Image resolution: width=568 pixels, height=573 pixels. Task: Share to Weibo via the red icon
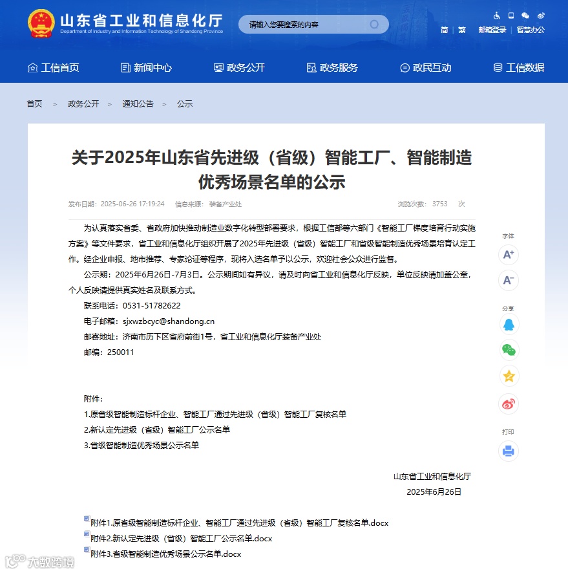pyautogui.click(x=509, y=404)
